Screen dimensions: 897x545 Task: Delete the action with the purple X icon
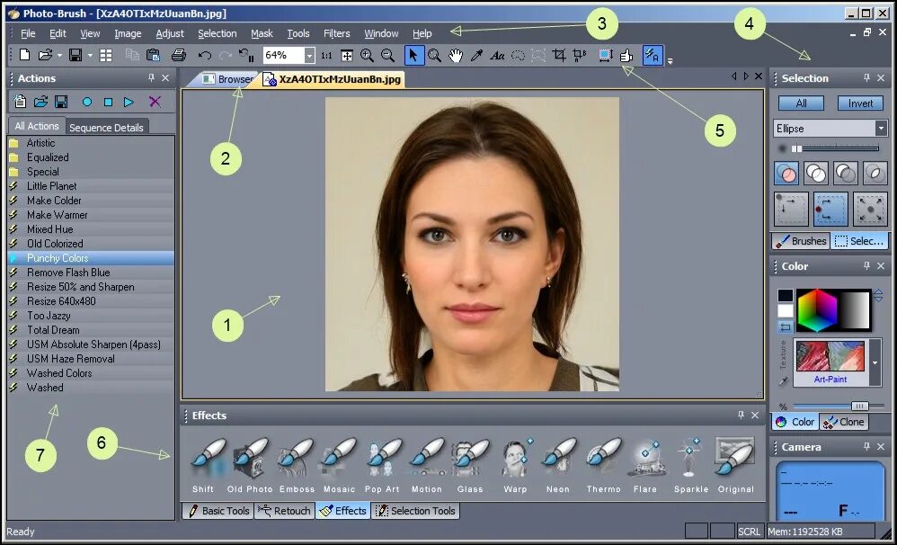155,102
